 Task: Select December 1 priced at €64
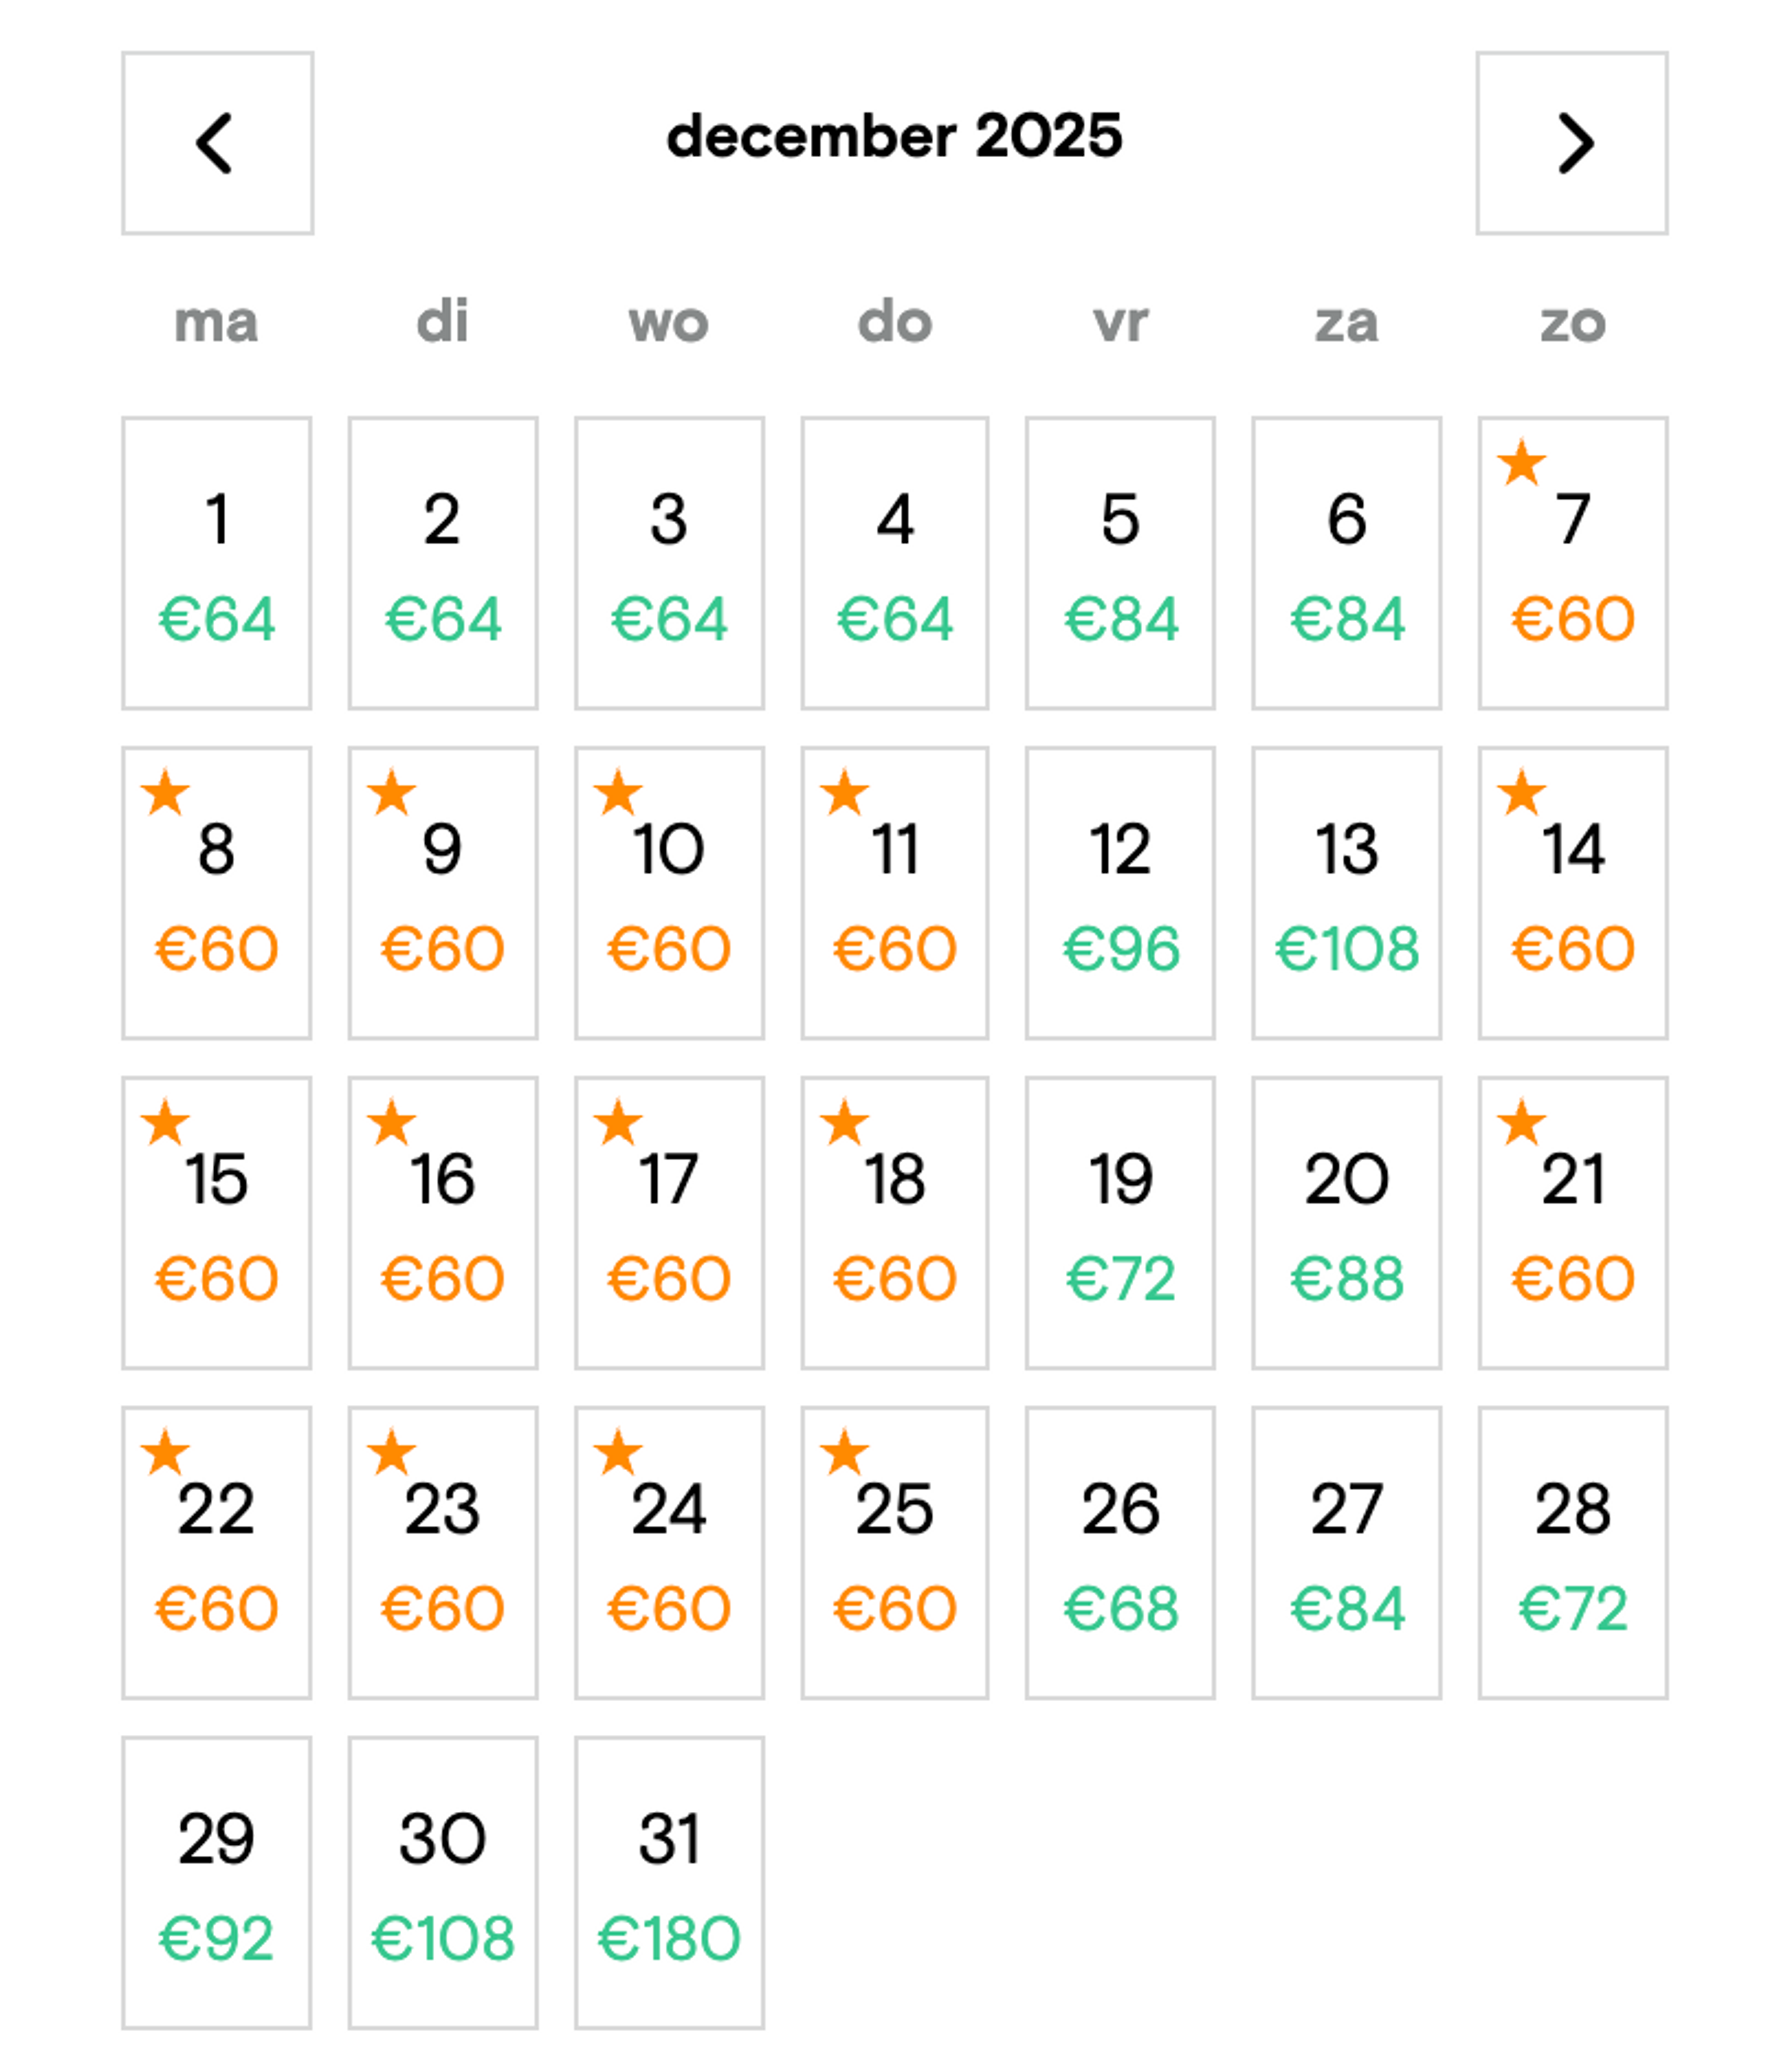click(x=217, y=563)
